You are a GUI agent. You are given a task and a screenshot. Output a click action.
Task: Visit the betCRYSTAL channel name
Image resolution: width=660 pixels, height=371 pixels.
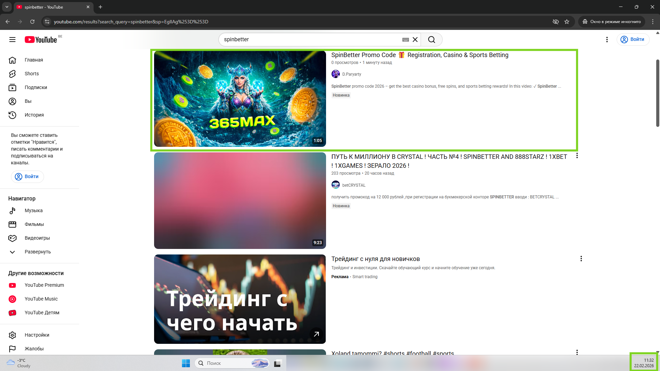(354, 185)
